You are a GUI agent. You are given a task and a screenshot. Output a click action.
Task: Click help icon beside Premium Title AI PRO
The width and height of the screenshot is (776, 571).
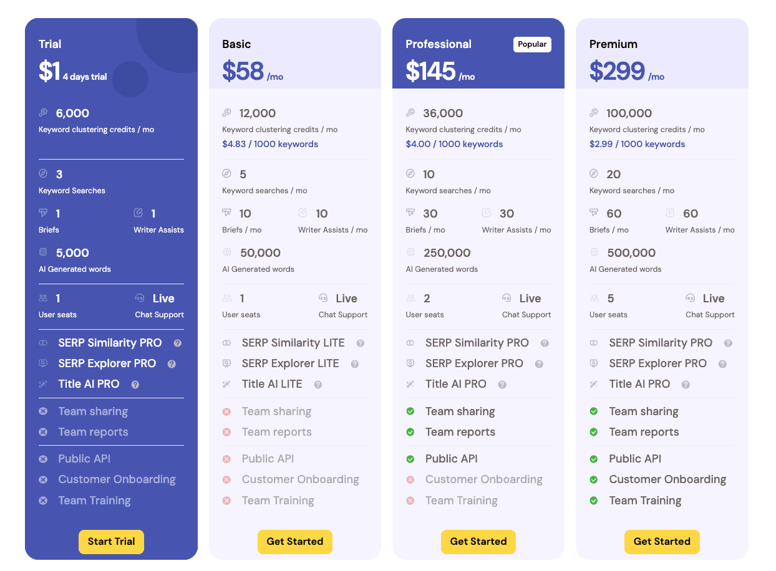[686, 385]
